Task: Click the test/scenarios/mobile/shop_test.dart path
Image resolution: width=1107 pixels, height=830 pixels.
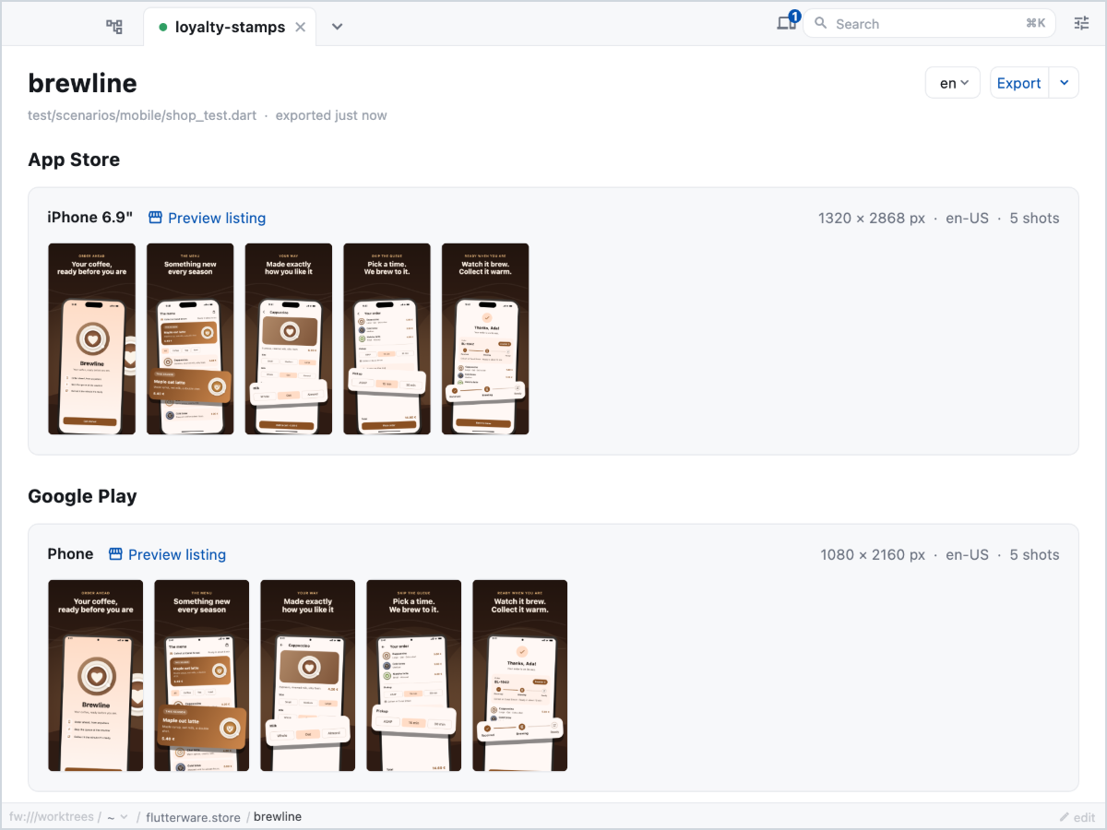Action: click(x=143, y=115)
